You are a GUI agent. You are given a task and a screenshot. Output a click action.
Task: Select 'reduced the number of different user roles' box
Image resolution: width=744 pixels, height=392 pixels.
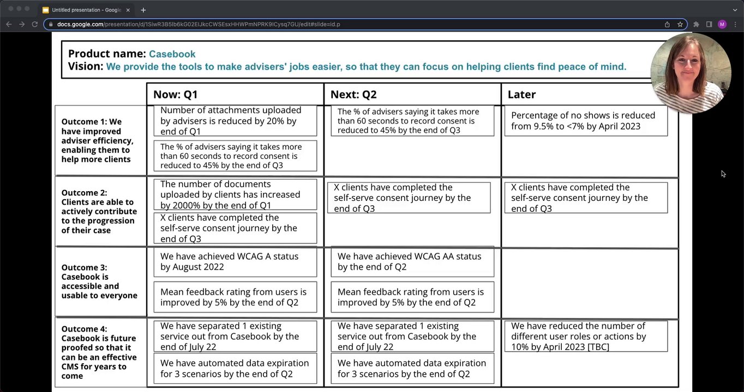586,336
